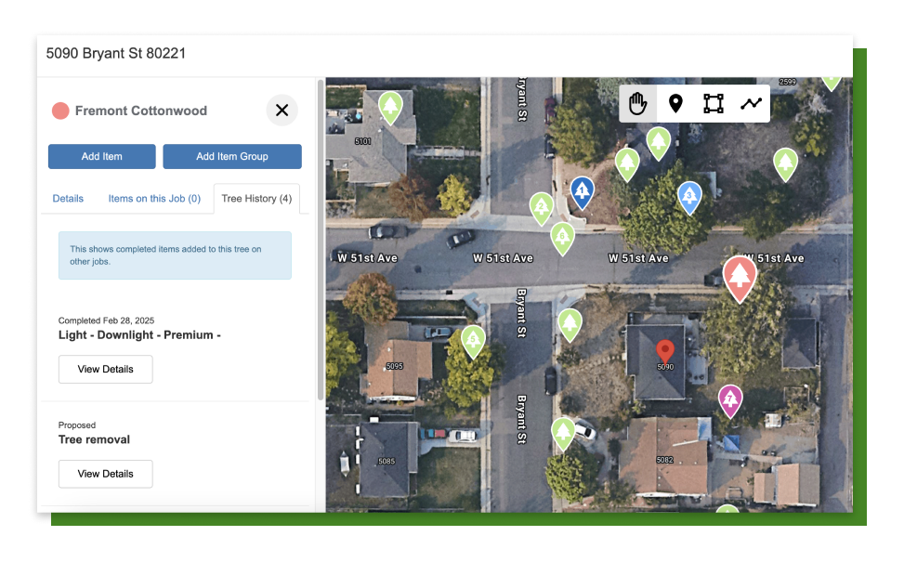Click the green tree marker near house 5082

click(x=563, y=434)
